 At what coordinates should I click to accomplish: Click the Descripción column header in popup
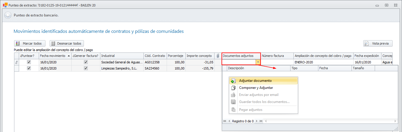(258, 68)
